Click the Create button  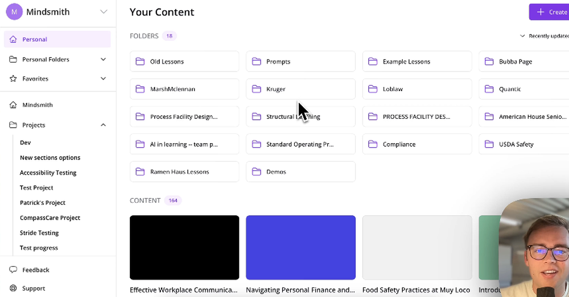tap(549, 12)
